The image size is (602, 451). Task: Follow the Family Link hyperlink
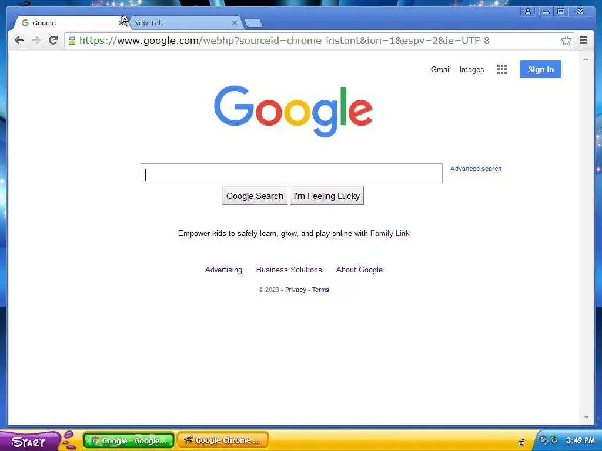click(390, 233)
